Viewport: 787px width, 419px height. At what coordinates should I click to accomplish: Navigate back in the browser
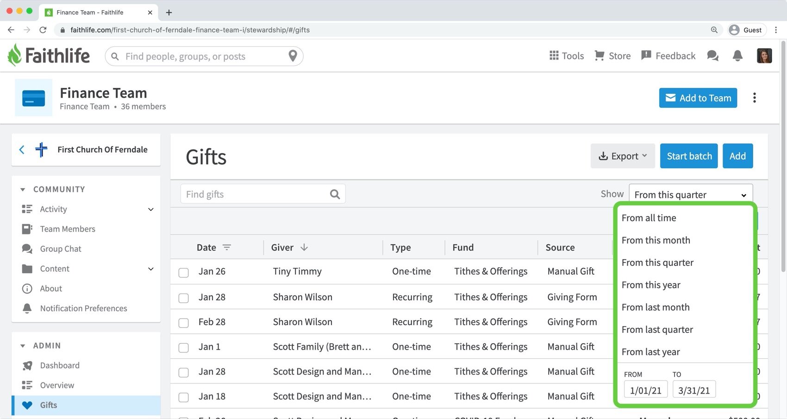11,30
